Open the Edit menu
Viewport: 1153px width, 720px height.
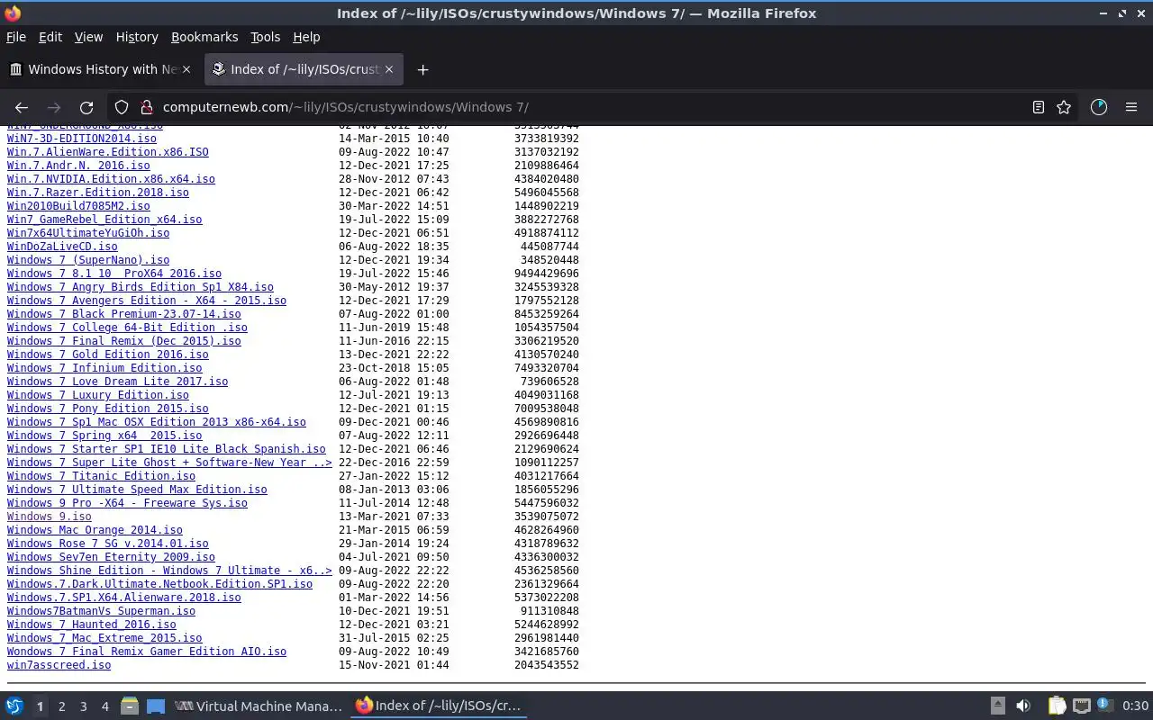[50, 37]
